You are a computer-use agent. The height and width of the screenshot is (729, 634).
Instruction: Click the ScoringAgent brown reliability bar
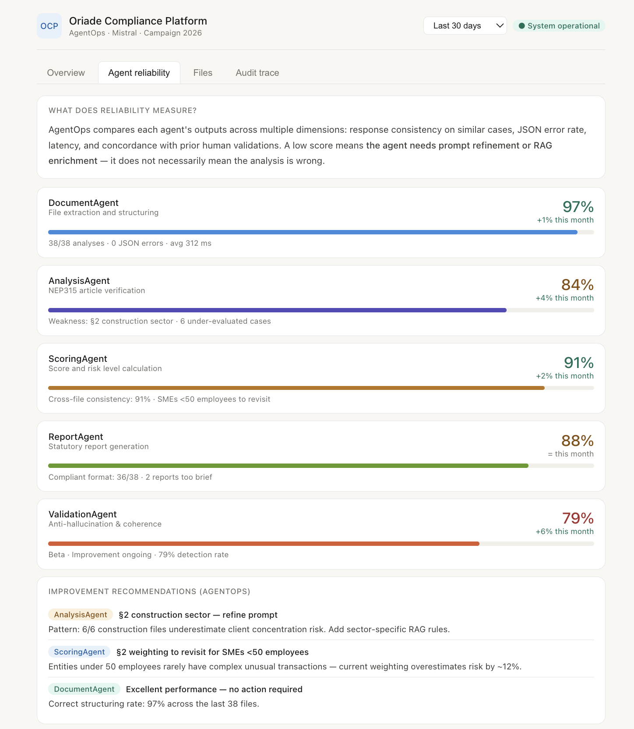pyautogui.click(x=296, y=388)
